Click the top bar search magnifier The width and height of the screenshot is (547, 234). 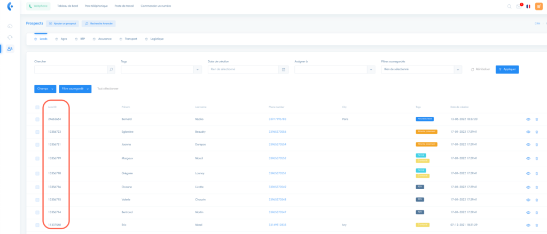tap(509, 6)
